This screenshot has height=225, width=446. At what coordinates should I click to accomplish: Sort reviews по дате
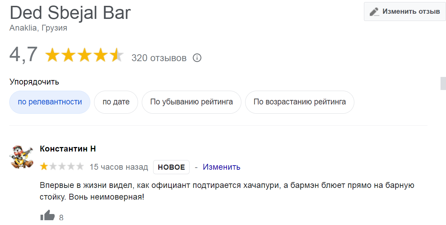tap(116, 102)
